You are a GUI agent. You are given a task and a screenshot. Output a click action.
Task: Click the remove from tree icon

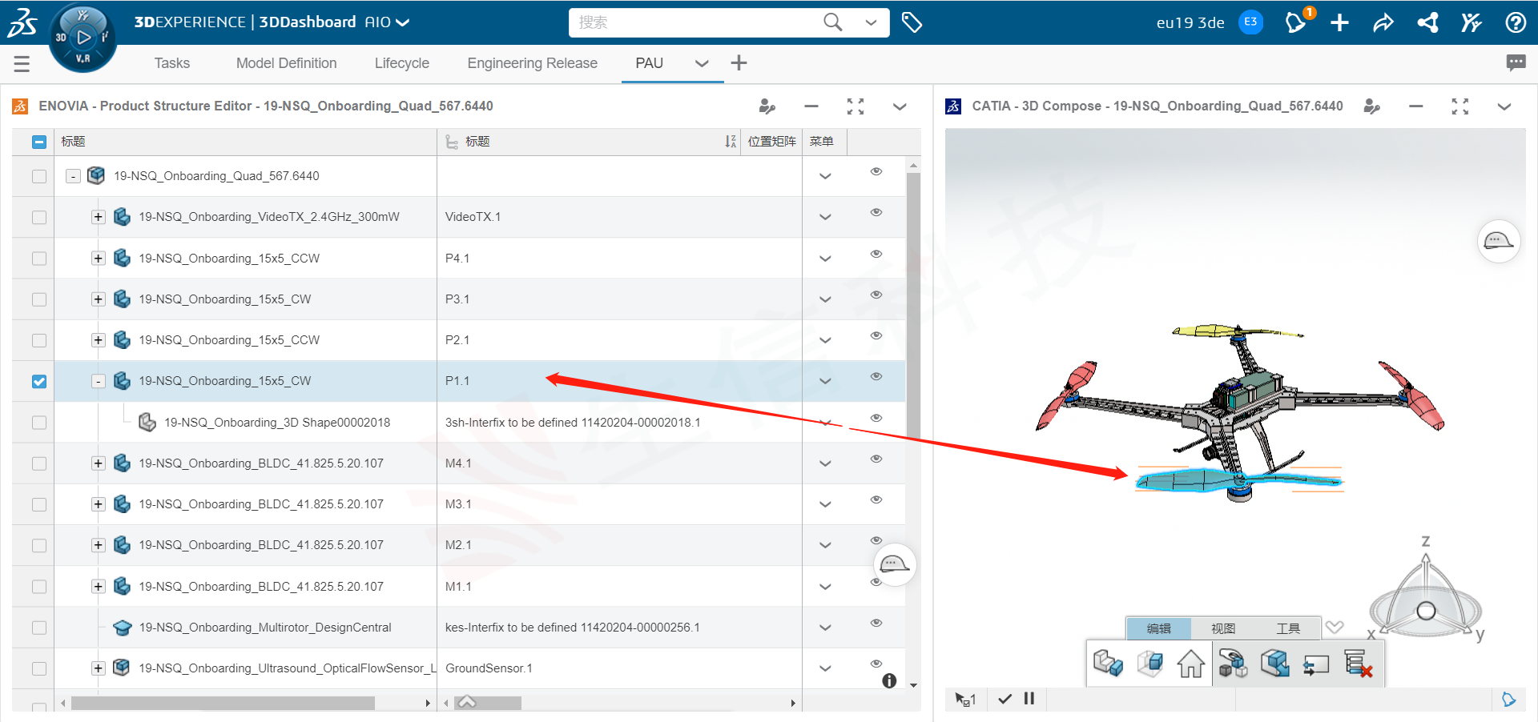(x=1359, y=664)
